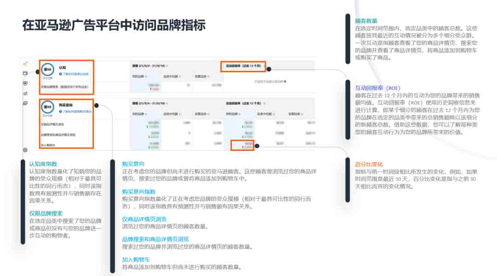
Task: Click the 认知度指数 heading
Action: 43,164
